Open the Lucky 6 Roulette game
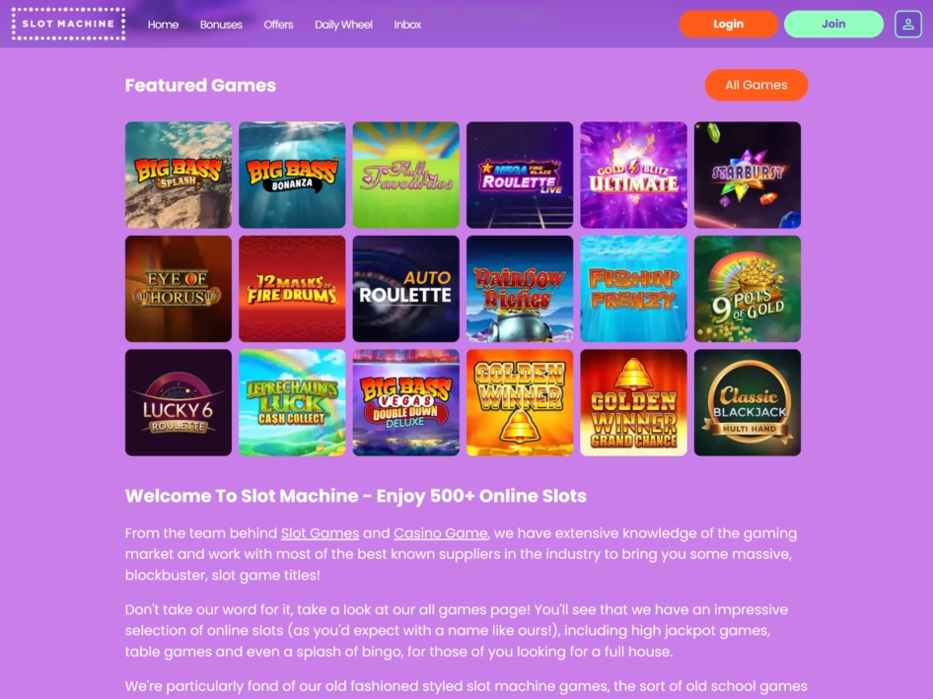933x699 pixels. pyautogui.click(x=179, y=403)
